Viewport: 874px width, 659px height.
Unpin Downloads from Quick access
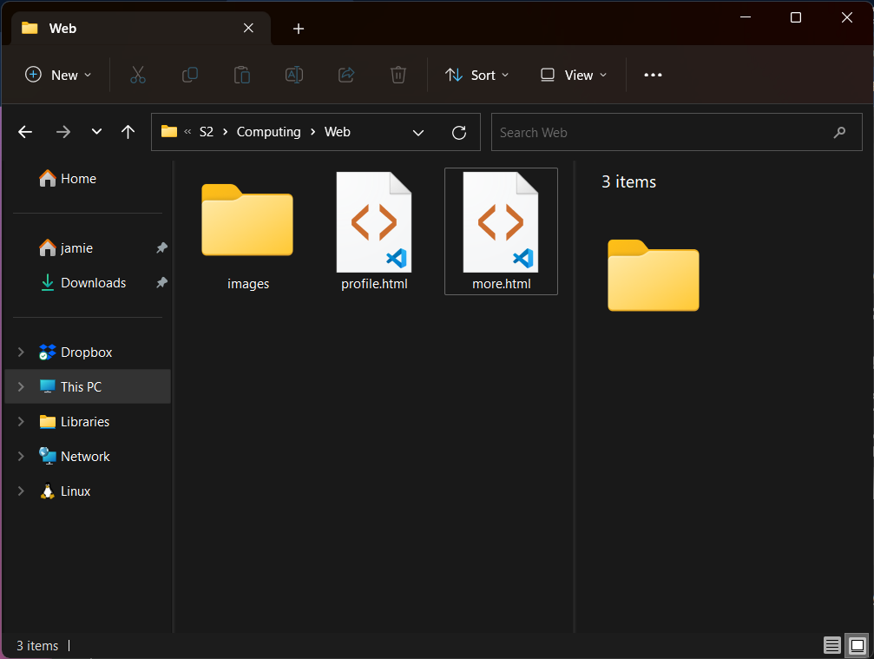tap(161, 282)
